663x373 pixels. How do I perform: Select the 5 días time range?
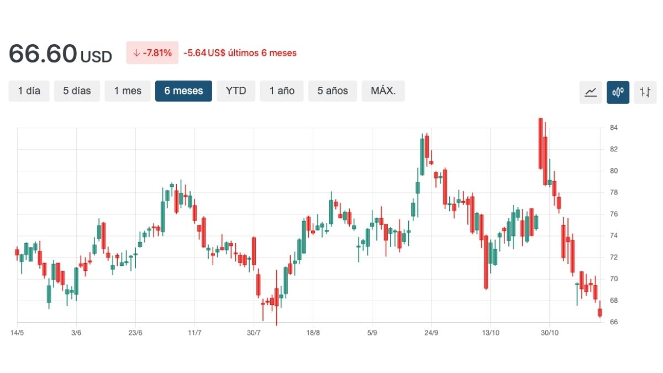[x=77, y=91]
